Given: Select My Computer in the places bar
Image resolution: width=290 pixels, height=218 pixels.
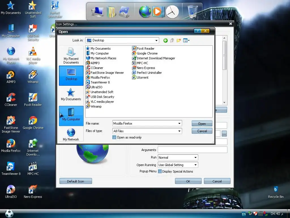Looking at the screenshot, I should 71,116.
